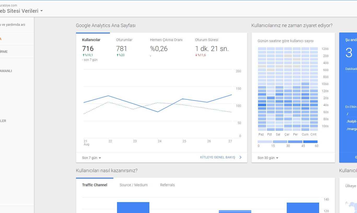This screenshot has height=213, width=357.
Task: Open the Traffic Channel tab
Action: pyautogui.click(x=95, y=185)
